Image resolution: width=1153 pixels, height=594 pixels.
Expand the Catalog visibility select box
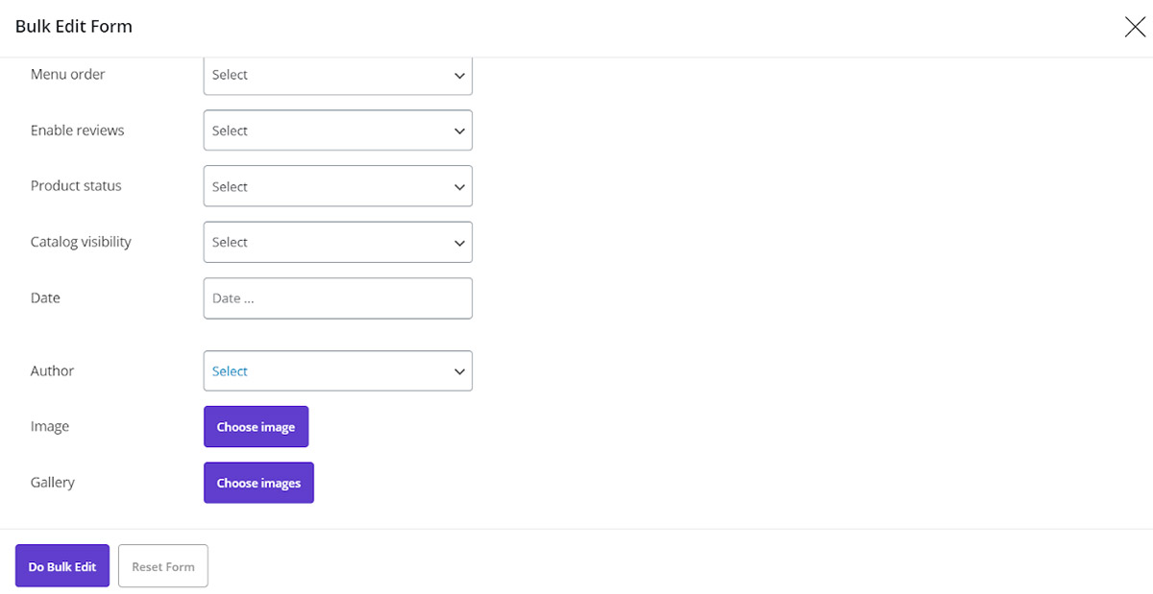click(337, 243)
